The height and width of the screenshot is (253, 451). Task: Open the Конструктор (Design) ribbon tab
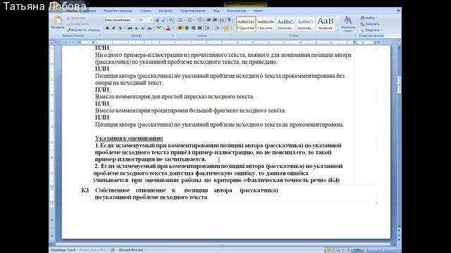coord(237,11)
